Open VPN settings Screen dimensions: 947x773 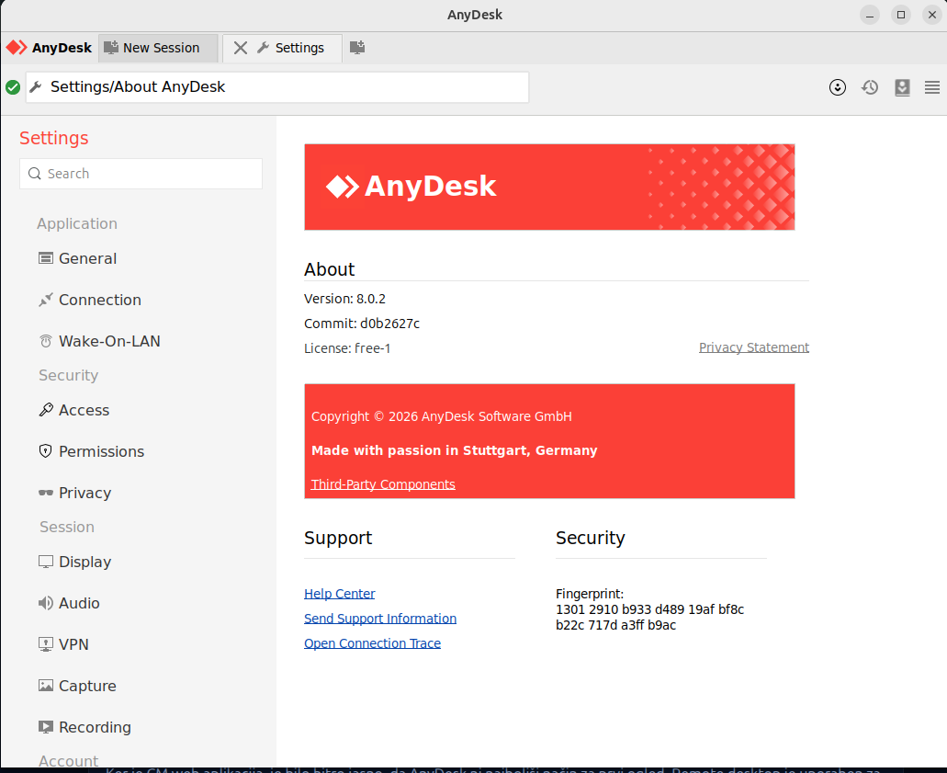pyautogui.click(x=73, y=645)
